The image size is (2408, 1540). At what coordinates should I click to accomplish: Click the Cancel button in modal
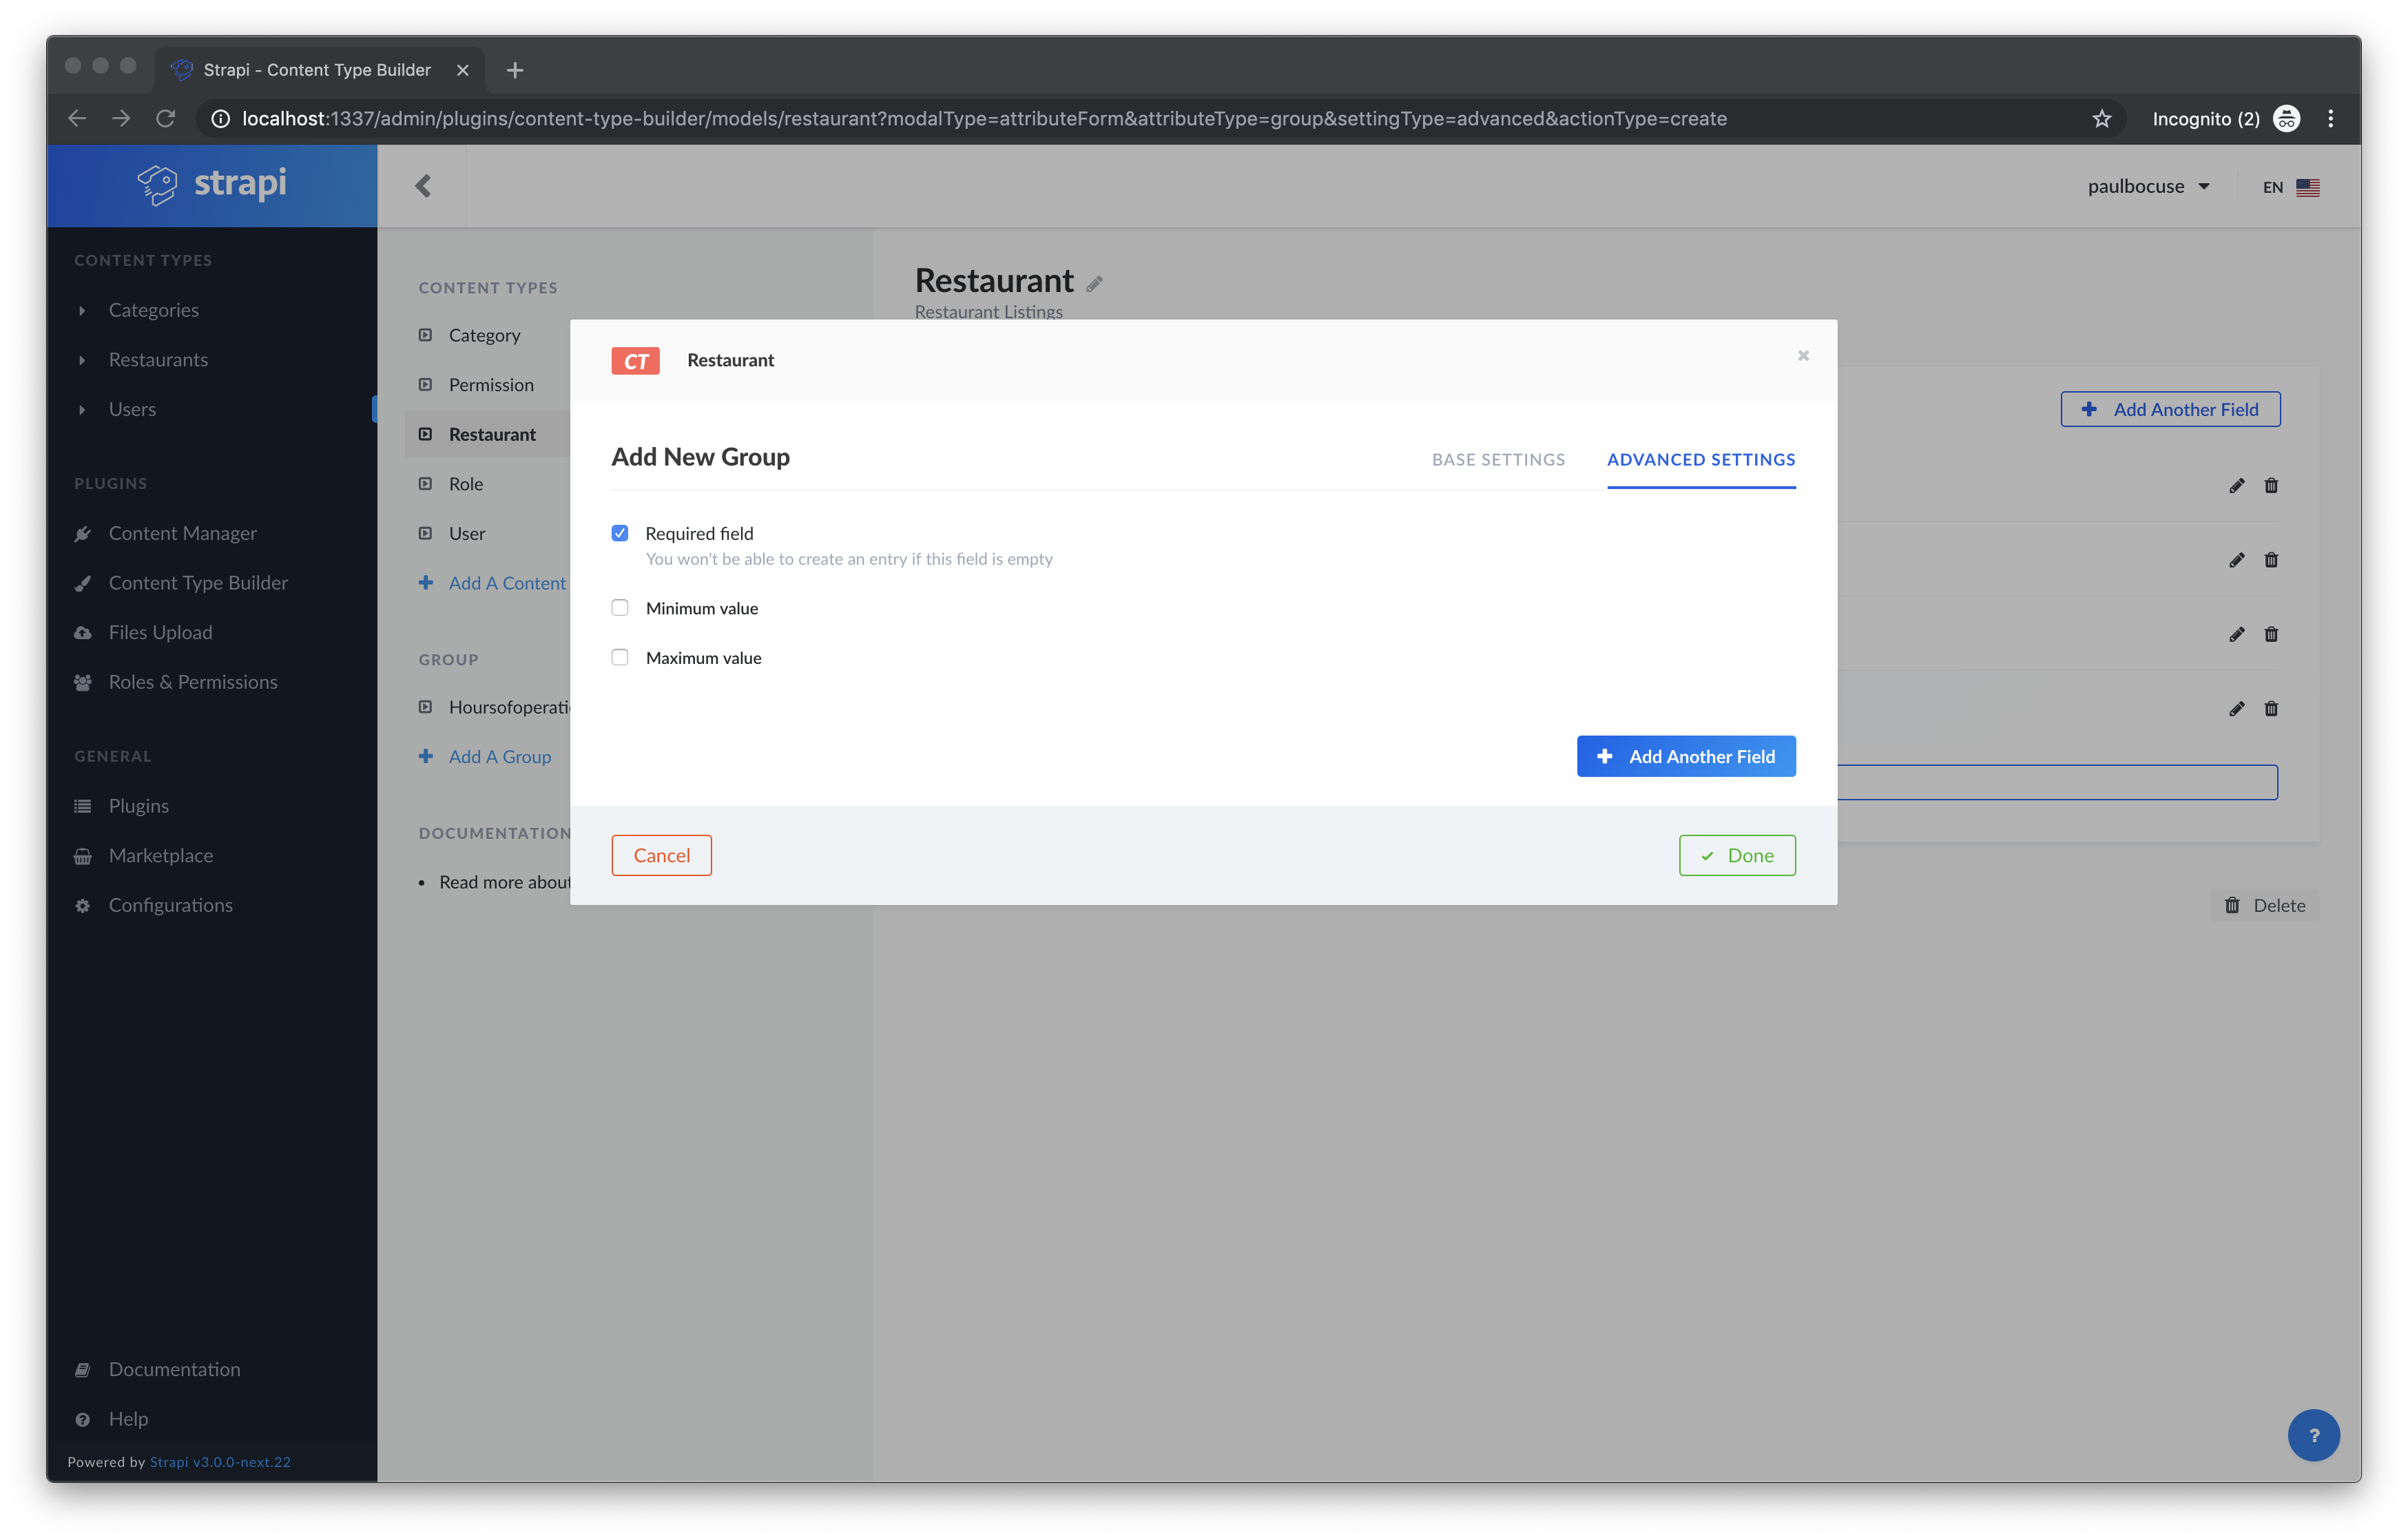[x=661, y=855]
